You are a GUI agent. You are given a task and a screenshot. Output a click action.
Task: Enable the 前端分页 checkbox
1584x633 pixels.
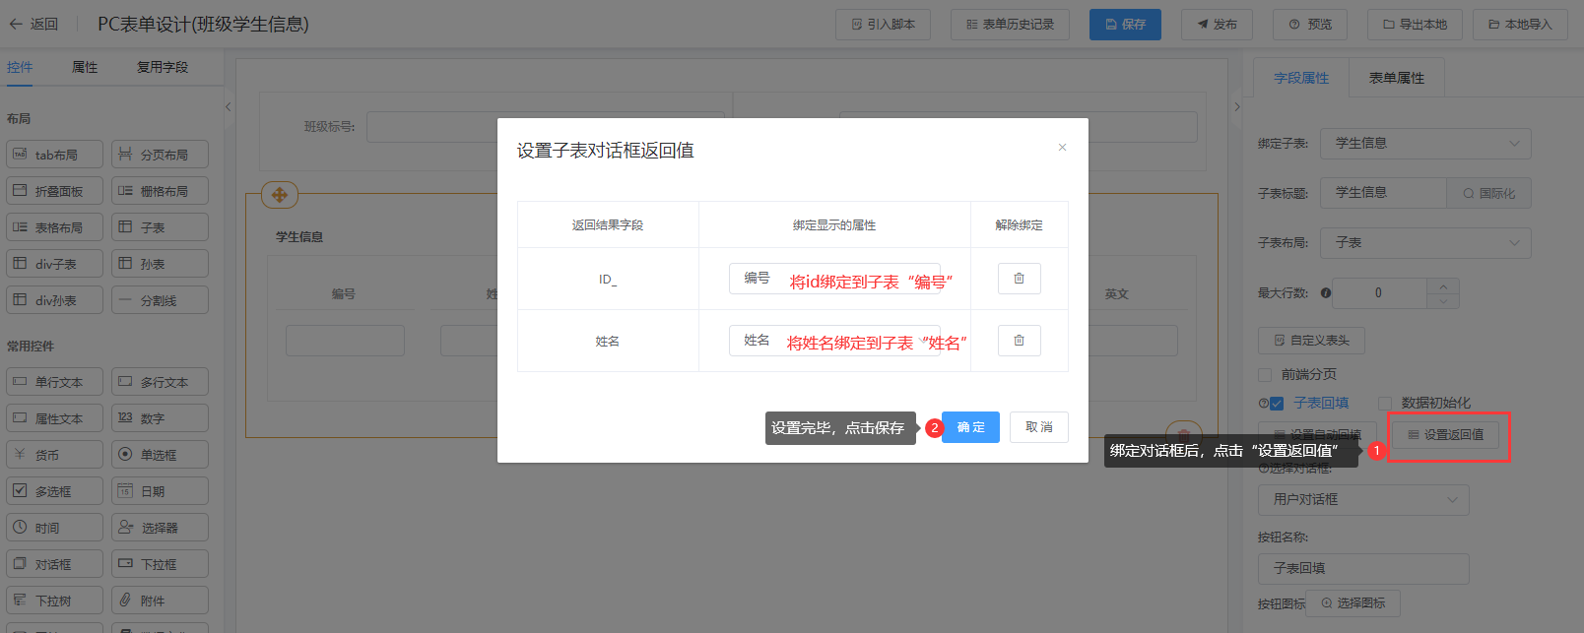[1265, 375]
